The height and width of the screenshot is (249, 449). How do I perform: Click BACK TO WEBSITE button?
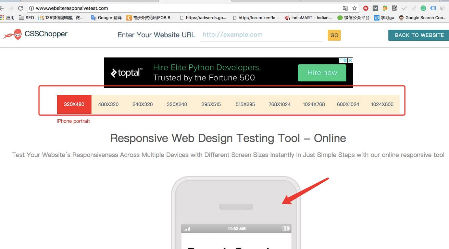point(419,35)
